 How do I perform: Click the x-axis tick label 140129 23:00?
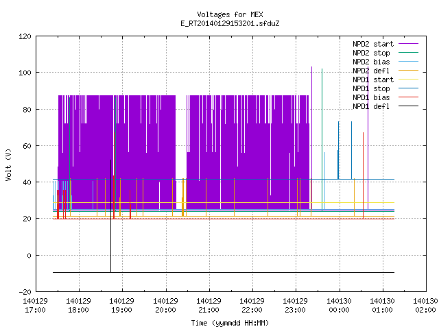pos(296,306)
